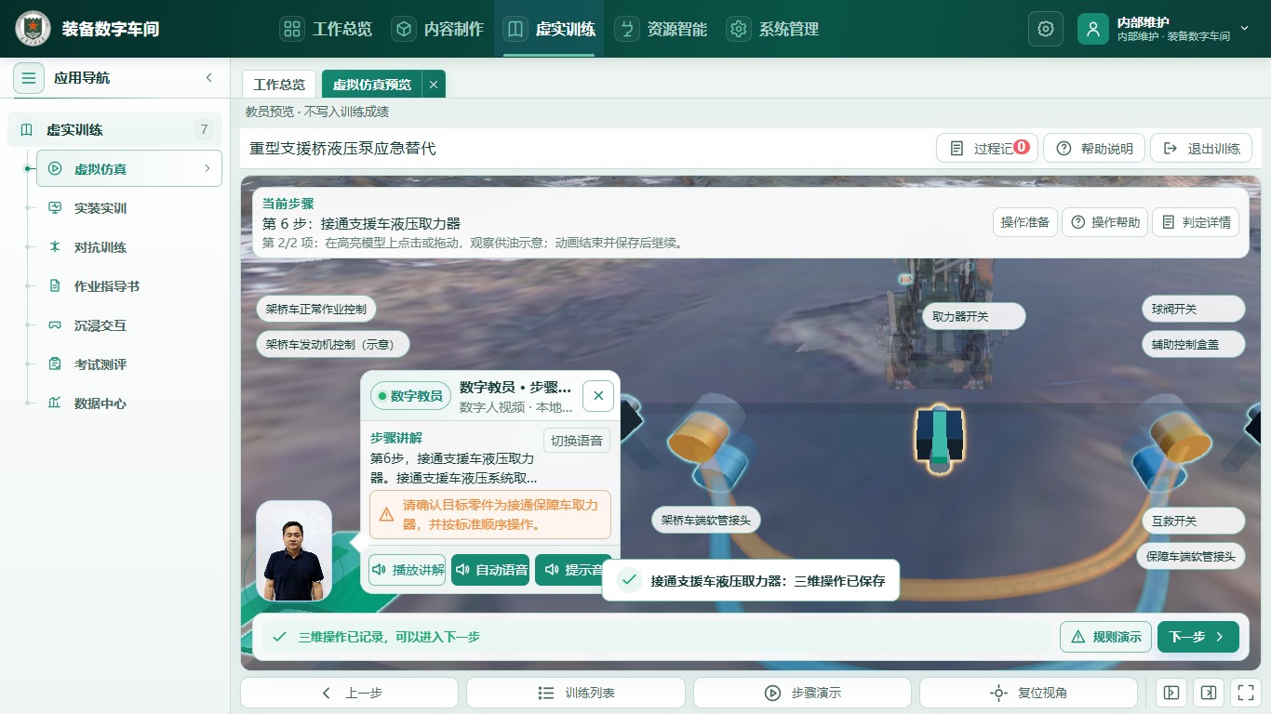Click the hamburger menu icon beside 应用导航
The width and height of the screenshot is (1271, 714).
pos(29,78)
